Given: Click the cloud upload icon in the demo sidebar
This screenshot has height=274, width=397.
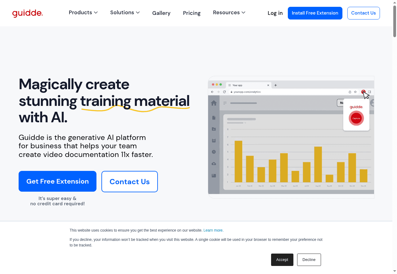Looking at the screenshot, I should 214,163.
